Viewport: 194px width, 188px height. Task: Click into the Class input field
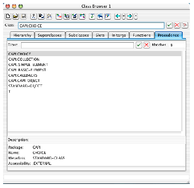tap(91, 26)
